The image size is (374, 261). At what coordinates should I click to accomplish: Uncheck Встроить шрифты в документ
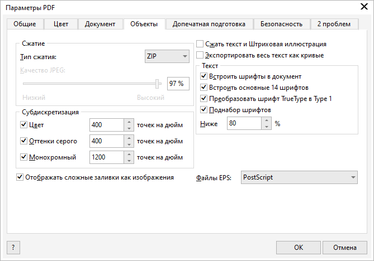203,76
